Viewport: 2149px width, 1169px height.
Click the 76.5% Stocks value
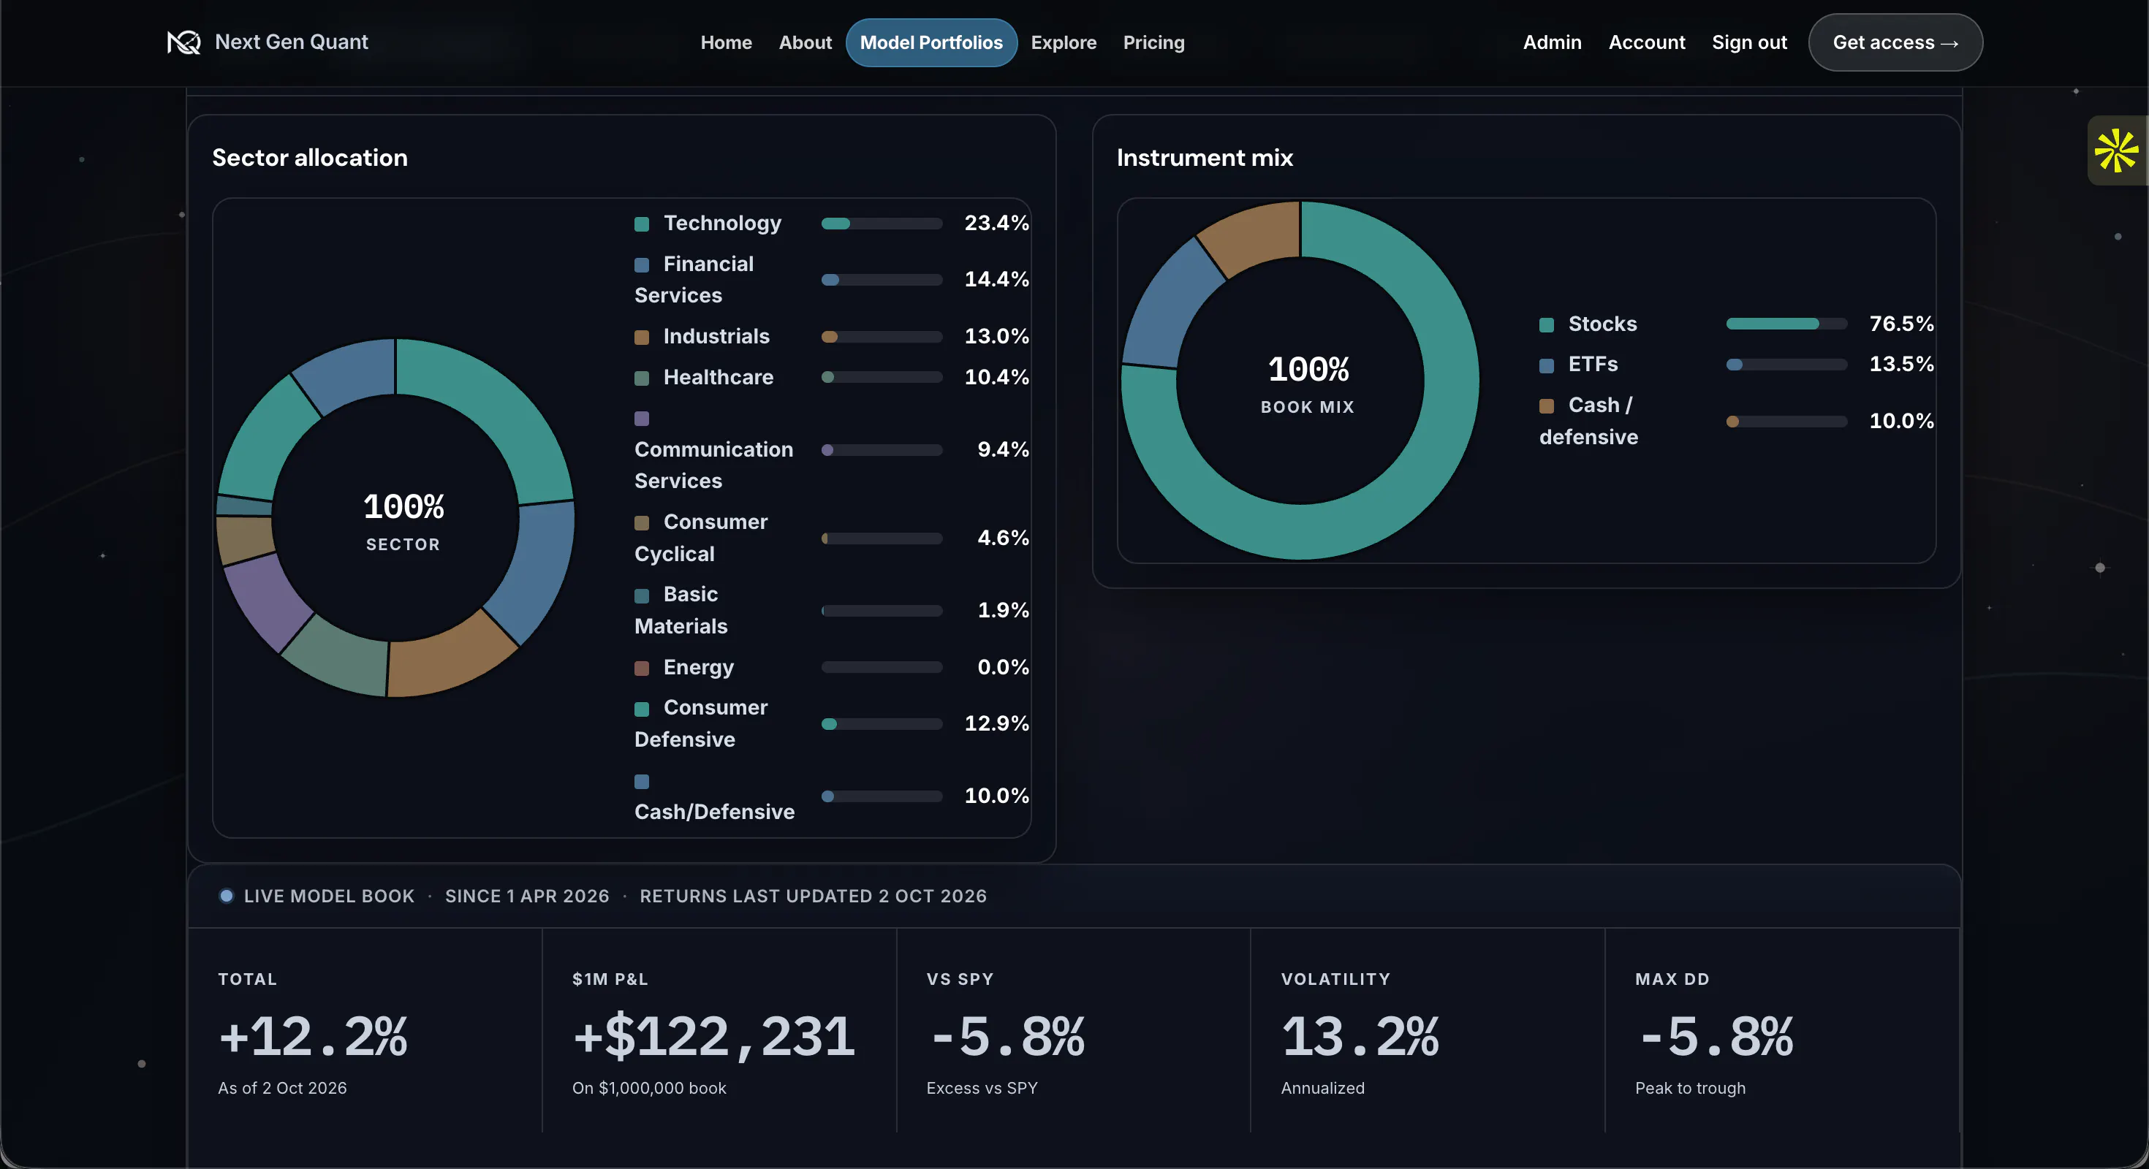click(x=1901, y=324)
